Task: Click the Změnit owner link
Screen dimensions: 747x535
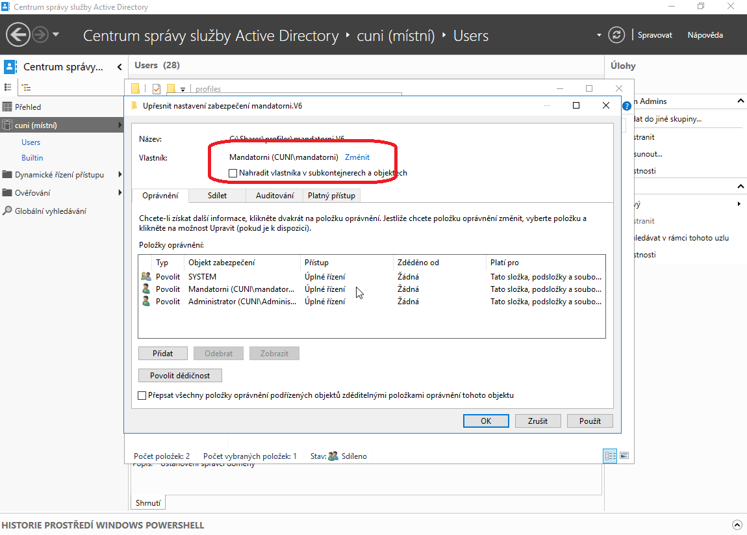Action: 357,157
